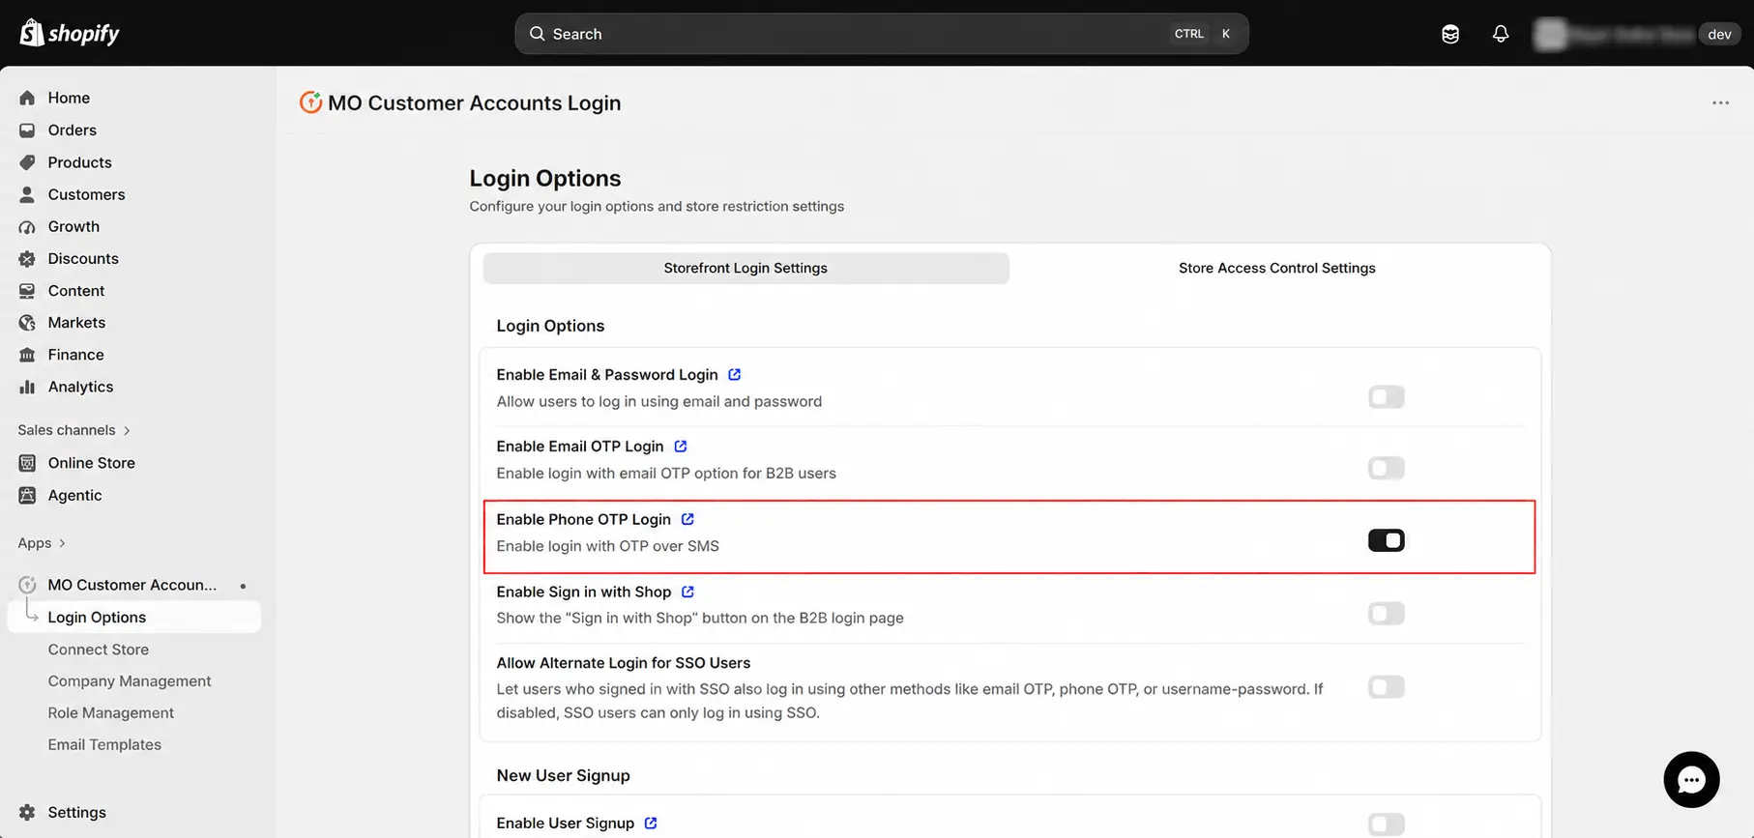Switch to Storefront Login Settings tab
This screenshot has height=838, width=1754.
745,268
